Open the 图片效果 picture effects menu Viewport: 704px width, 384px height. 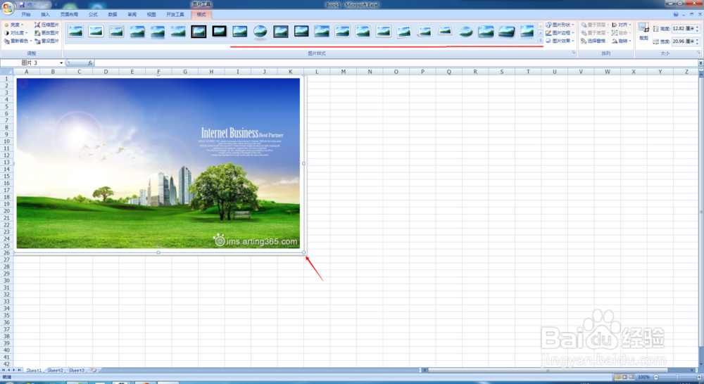point(560,41)
